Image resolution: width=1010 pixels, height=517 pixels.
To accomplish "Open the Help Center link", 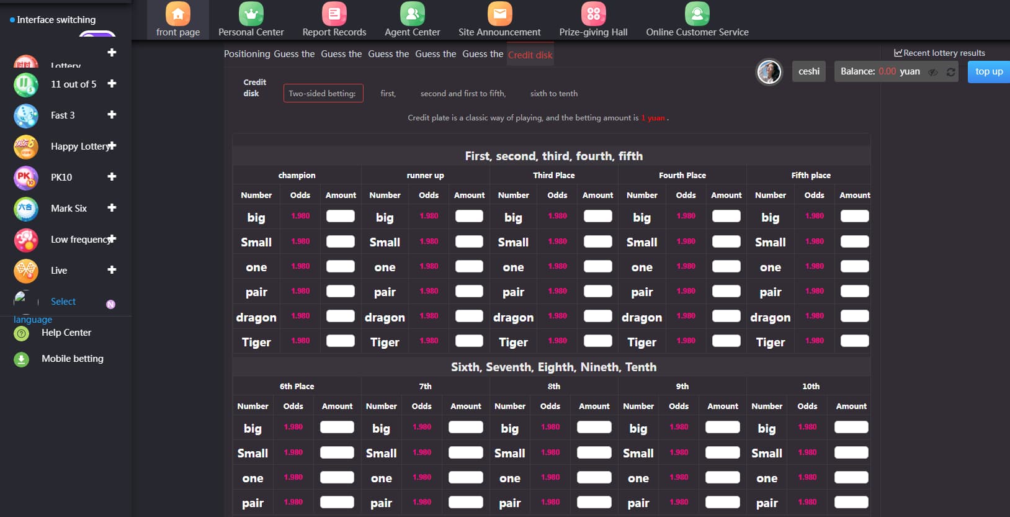I will pos(66,333).
